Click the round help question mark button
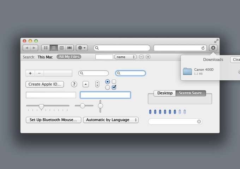 tap(74, 84)
